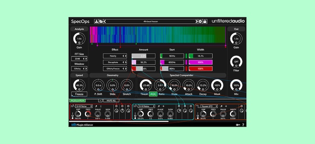This screenshot has height=144, width=315.
Task: Click the waveform icon in orange Square LFO modulator
Action: 198,106
